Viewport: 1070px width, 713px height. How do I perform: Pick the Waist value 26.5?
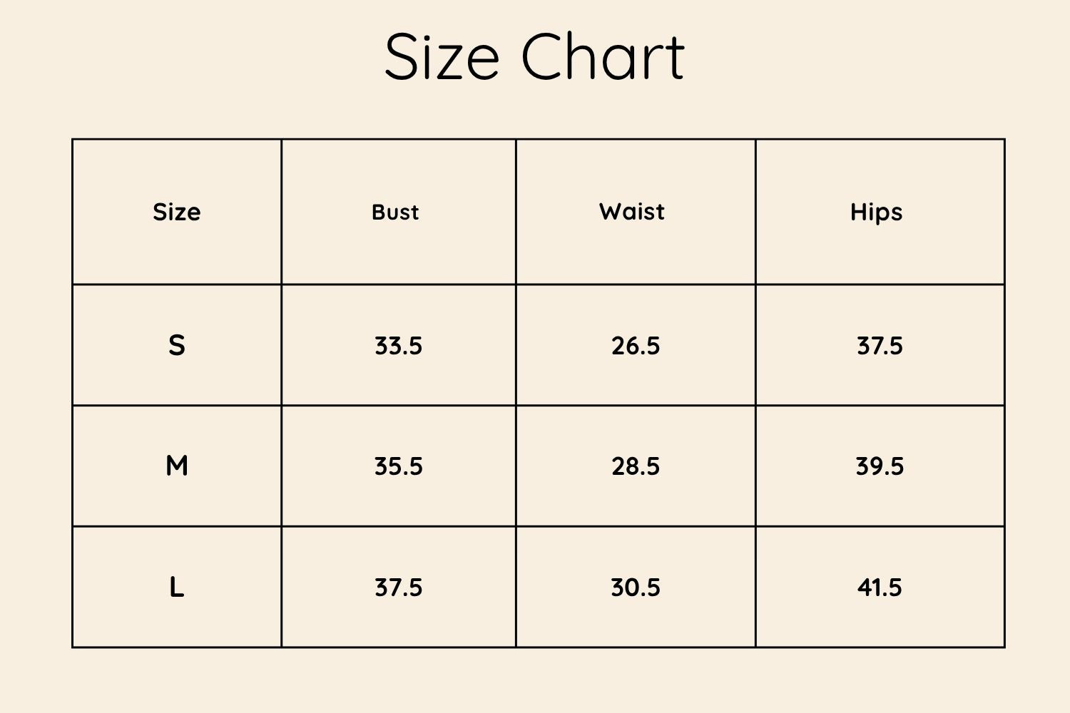pos(636,346)
